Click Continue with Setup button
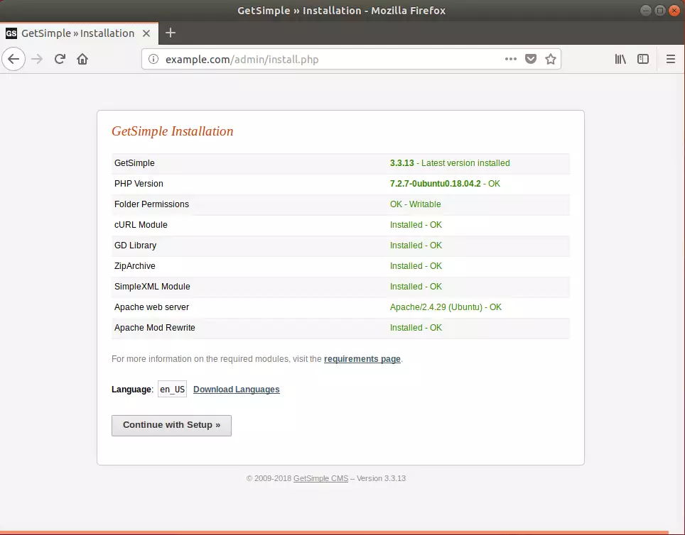This screenshot has height=535, width=685. (171, 426)
